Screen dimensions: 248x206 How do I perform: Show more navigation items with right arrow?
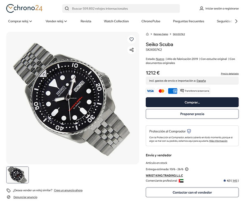[236, 21]
